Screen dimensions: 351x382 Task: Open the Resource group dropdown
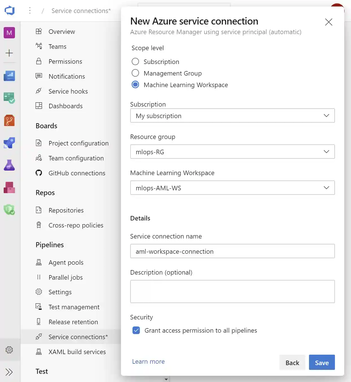[x=232, y=152]
